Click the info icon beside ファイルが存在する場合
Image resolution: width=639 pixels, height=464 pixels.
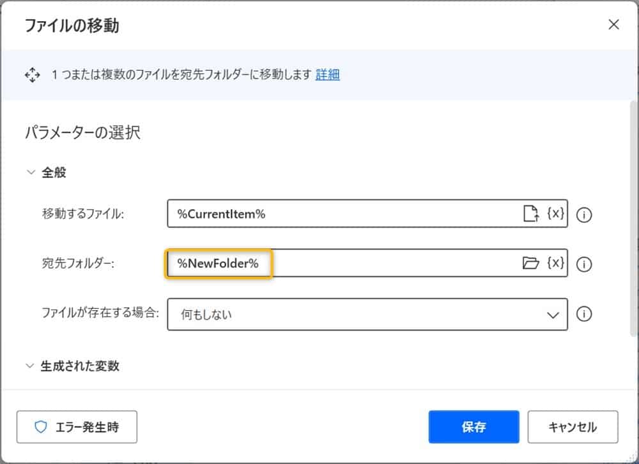point(584,314)
